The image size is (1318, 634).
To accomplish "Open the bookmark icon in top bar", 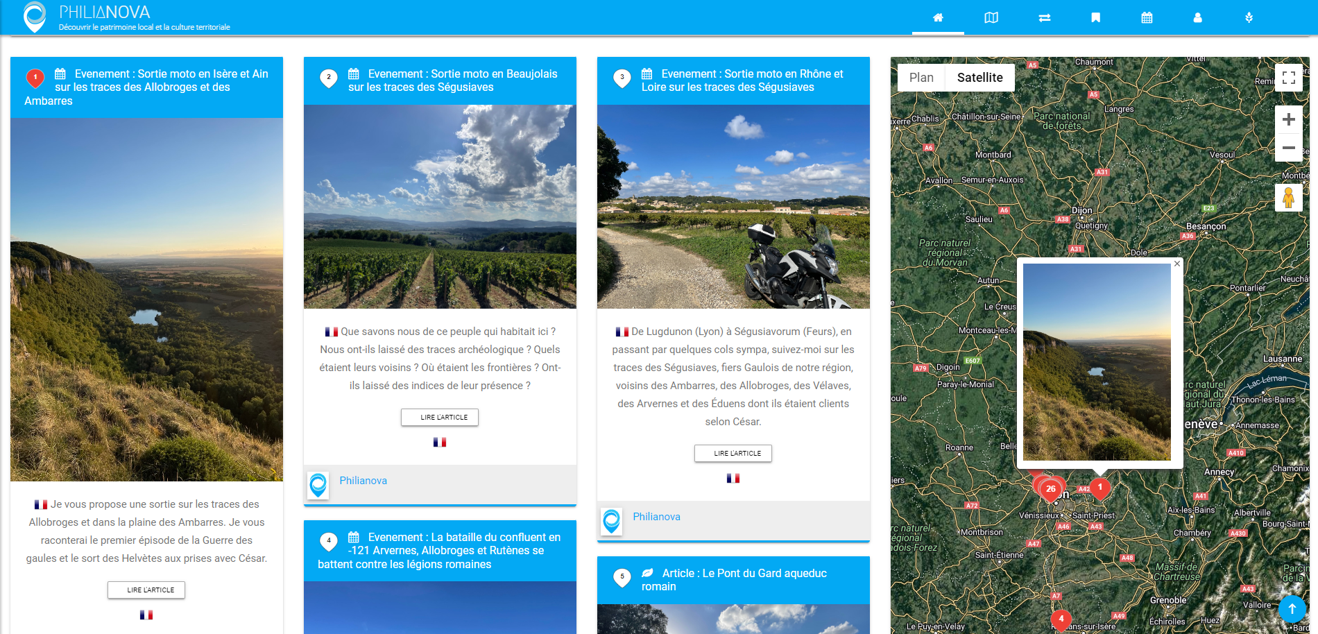I will click(x=1095, y=18).
